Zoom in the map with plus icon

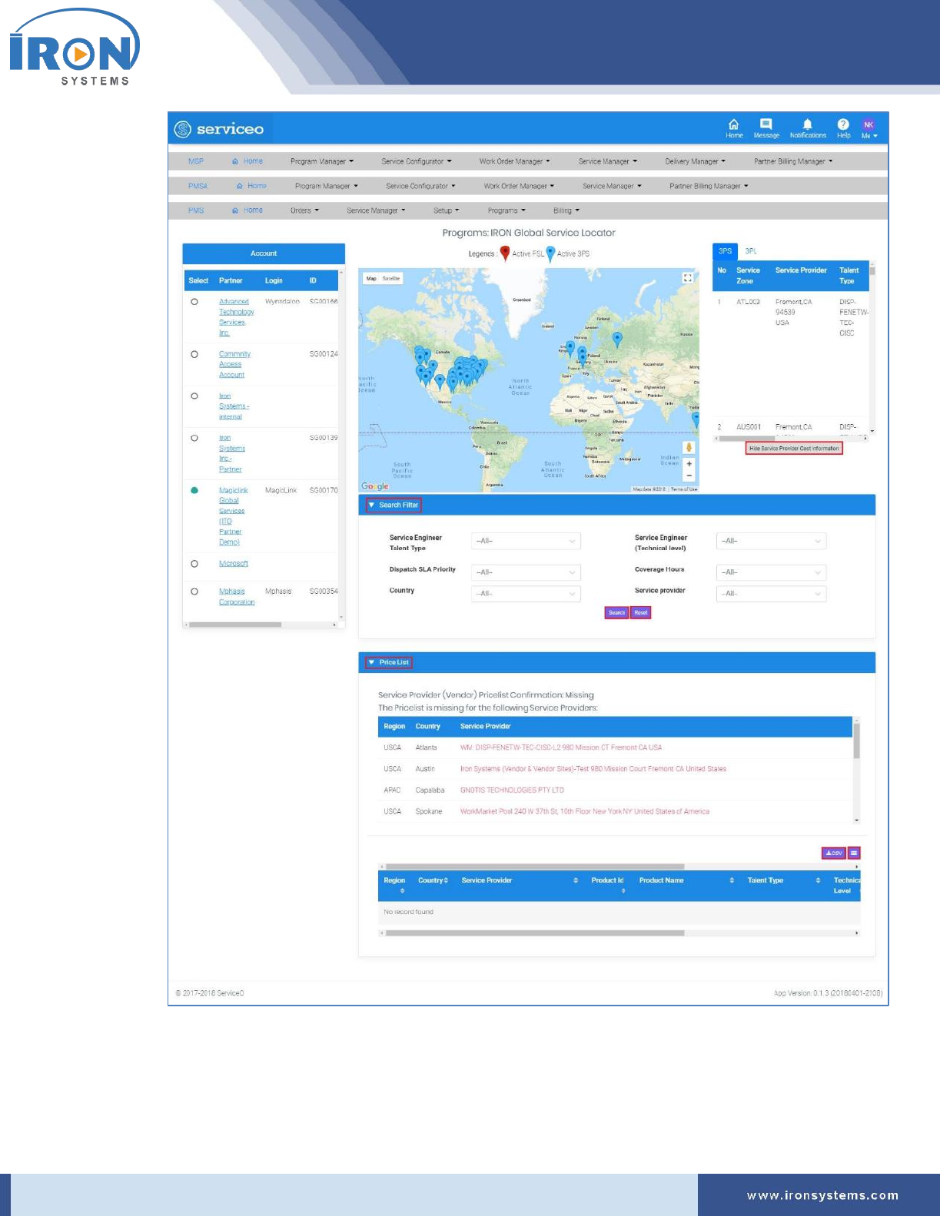[x=689, y=464]
